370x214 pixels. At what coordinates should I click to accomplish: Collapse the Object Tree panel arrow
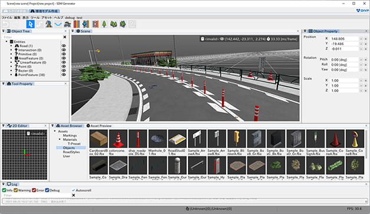pyautogui.click(x=4, y=31)
